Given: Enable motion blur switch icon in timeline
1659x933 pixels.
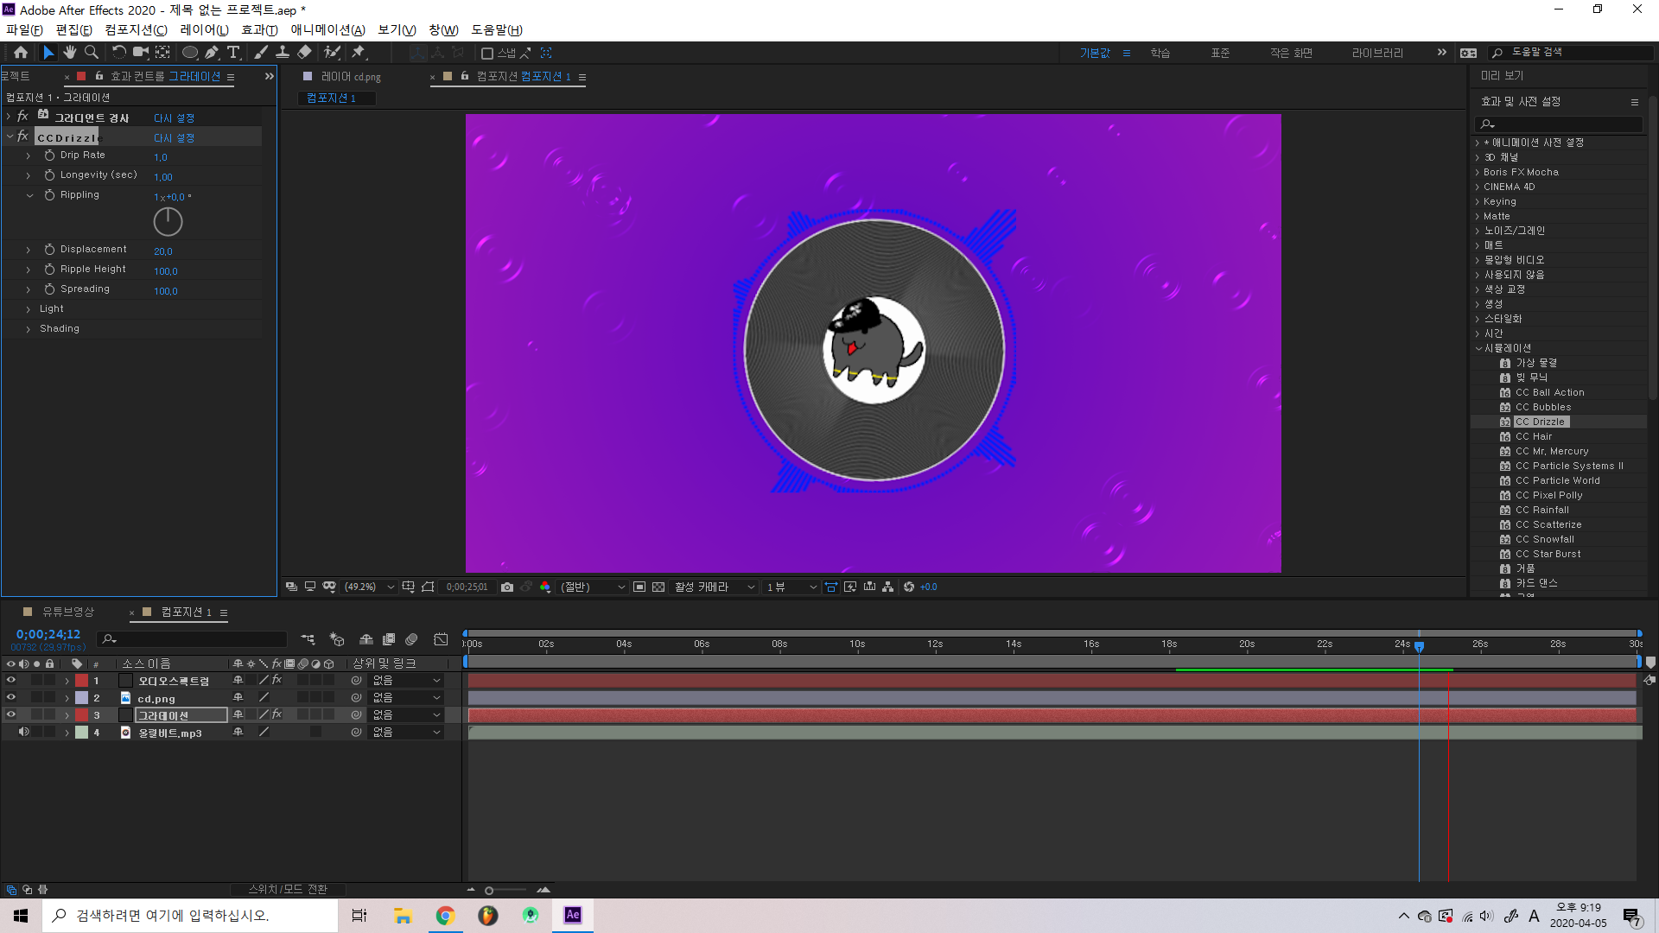Looking at the screenshot, I should tap(412, 639).
